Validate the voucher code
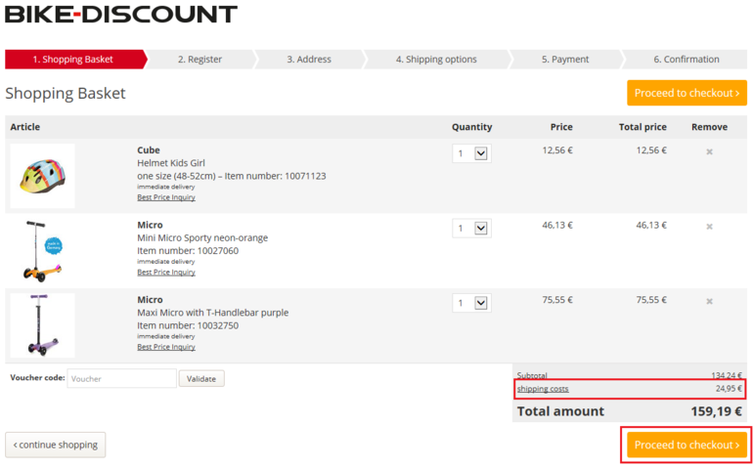The width and height of the screenshot is (753, 468). coord(201,379)
